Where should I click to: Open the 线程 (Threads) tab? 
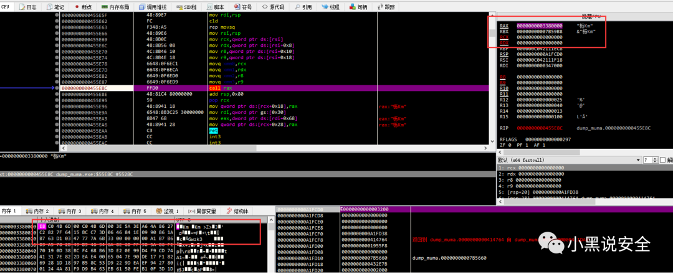pos(331,7)
